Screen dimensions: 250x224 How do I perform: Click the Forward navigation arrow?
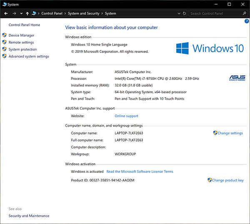point(14,13)
